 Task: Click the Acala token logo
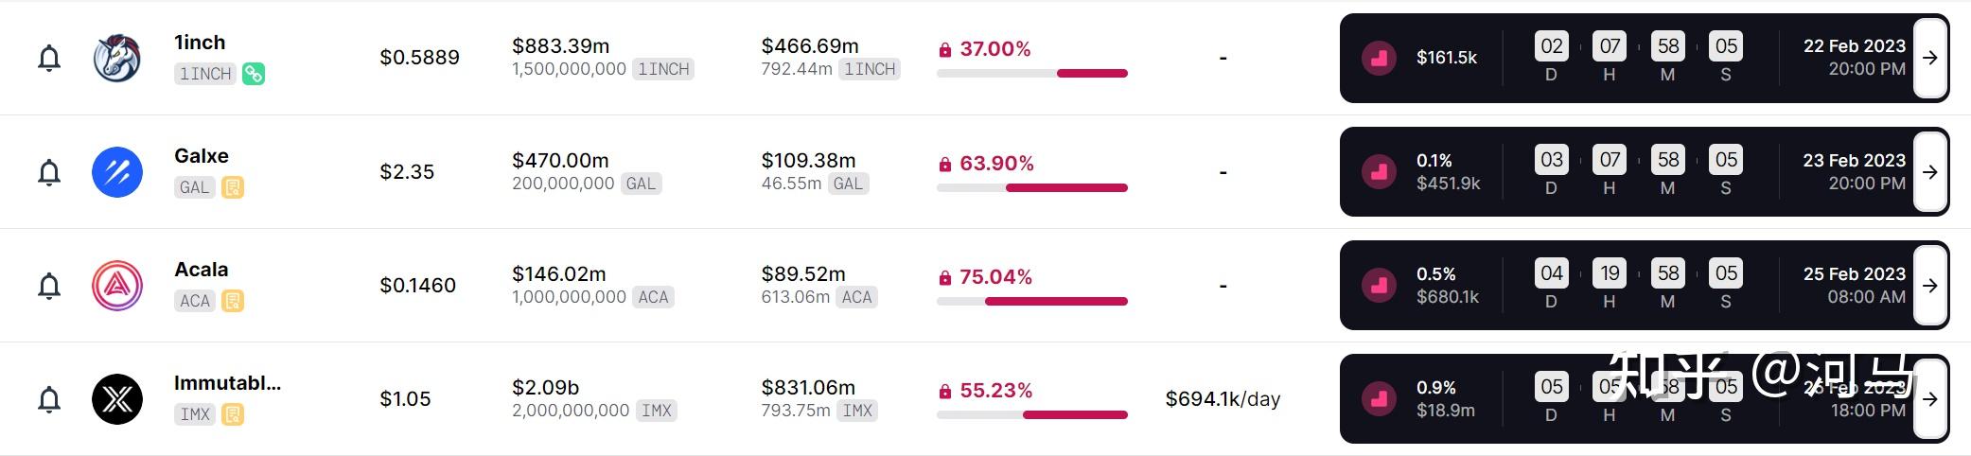(117, 286)
